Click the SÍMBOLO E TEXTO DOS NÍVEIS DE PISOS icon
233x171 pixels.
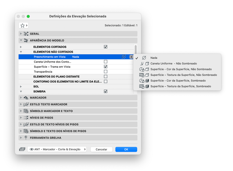(26, 131)
